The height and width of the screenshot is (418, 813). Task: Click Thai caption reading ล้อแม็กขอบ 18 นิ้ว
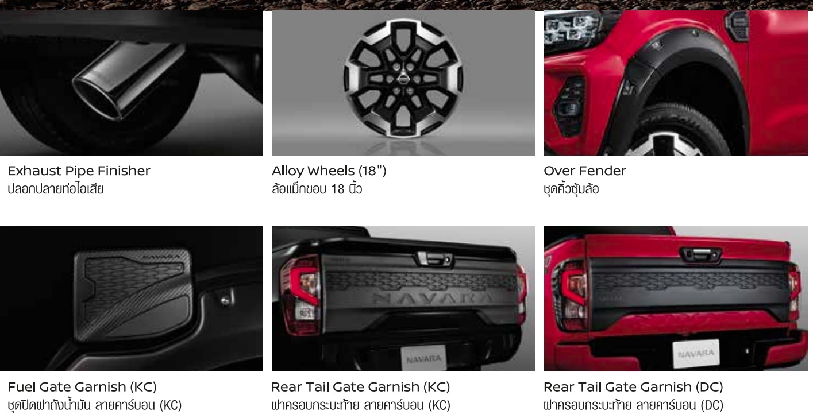pos(317,189)
